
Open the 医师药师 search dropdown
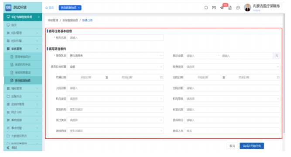[x=115, y=131]
